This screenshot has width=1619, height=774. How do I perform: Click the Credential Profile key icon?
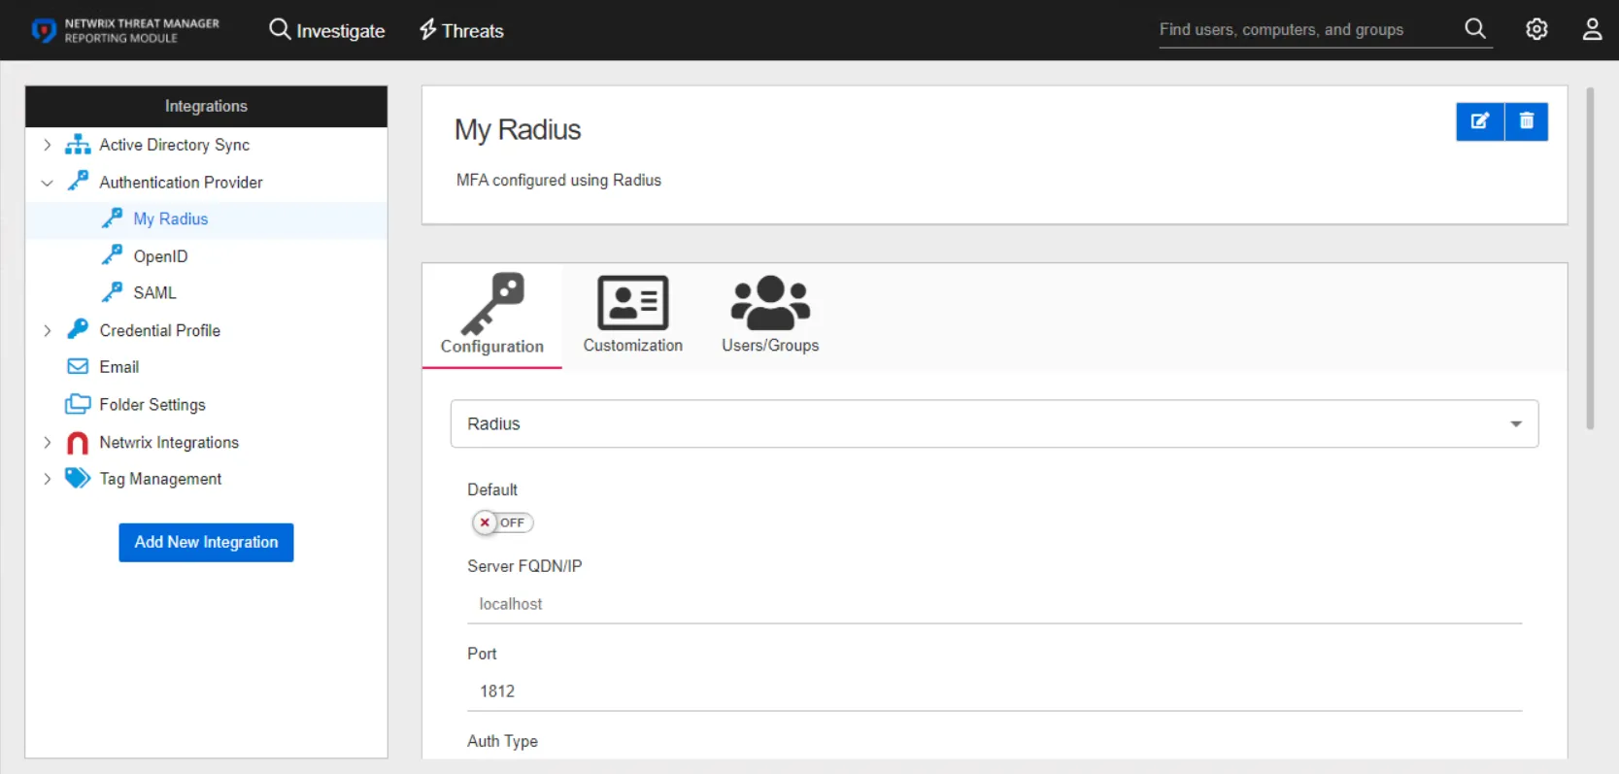(x=78, y=330)
